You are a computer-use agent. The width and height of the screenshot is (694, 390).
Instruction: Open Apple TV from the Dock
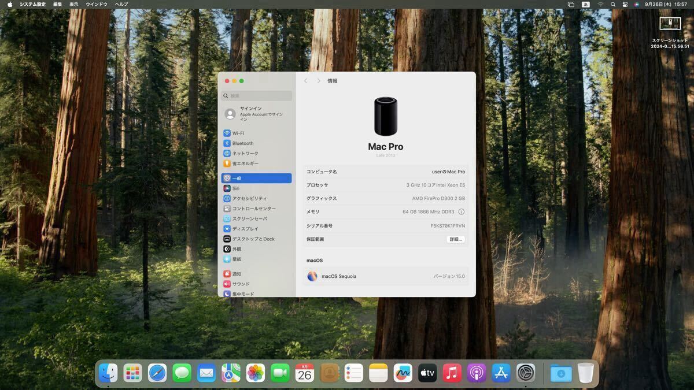[x=427, y=373]
